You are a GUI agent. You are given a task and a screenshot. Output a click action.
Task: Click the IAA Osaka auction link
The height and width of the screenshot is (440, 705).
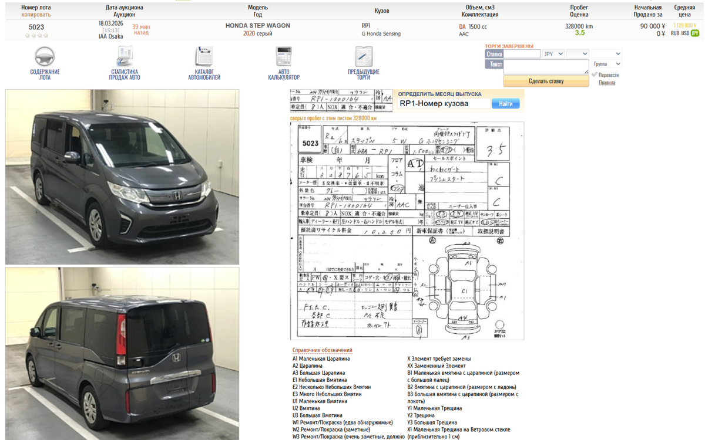110,36
